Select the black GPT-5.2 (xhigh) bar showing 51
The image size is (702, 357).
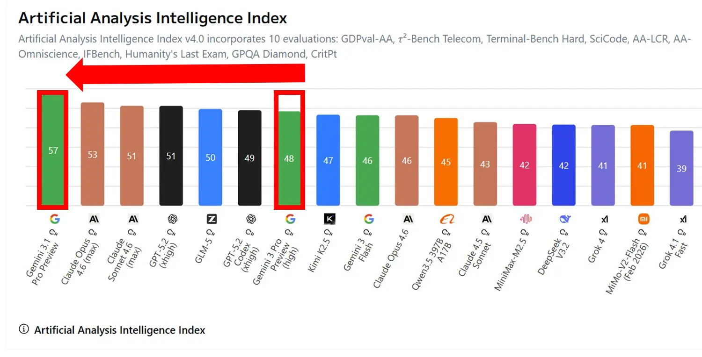(171, 156)
